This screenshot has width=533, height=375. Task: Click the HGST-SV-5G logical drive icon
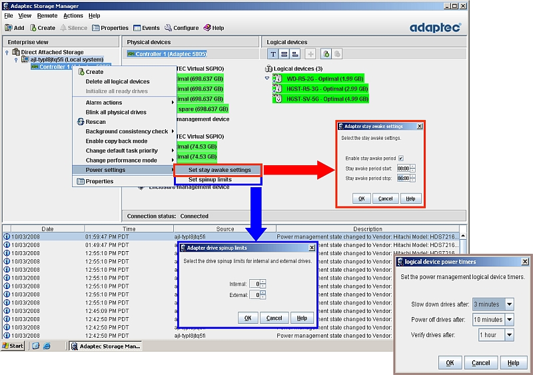277,99
